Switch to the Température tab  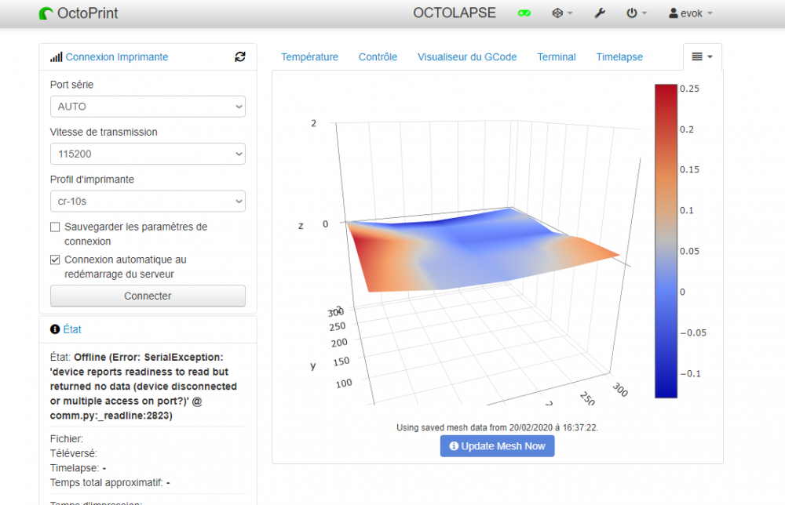coord(309,57)
